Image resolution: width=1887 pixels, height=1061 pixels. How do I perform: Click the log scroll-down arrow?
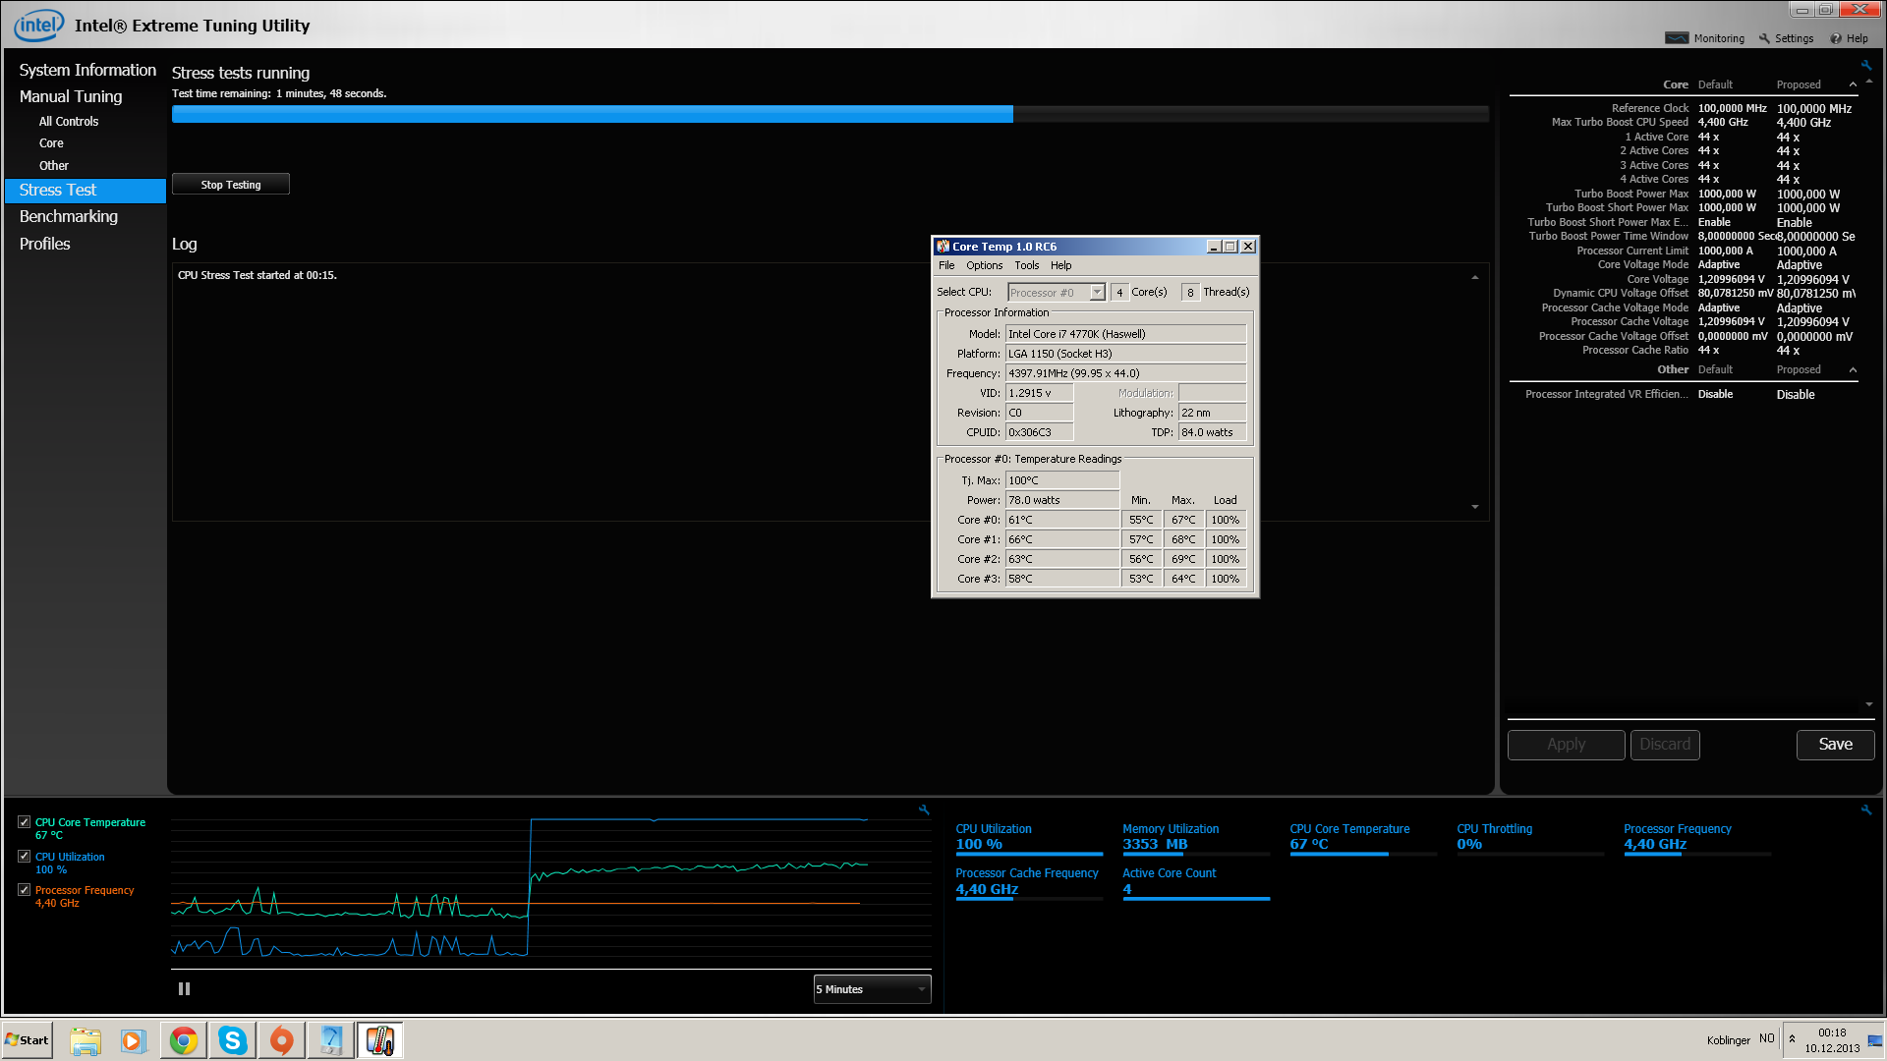(x=1475, y=507)
